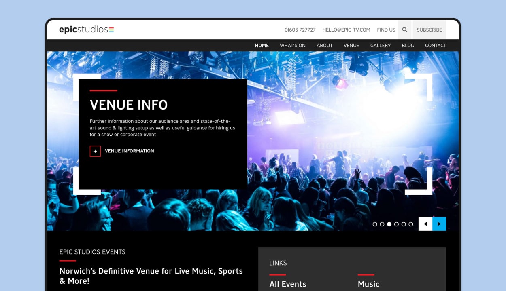This screenshot has width=506, height=291.
Task: Click the red plus icon box
Action: [95, 151]
